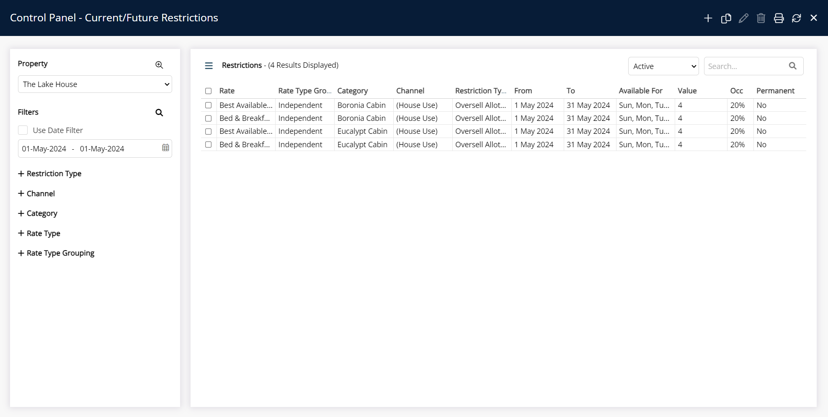Expand the Category filter

click(x=38, y=213)
